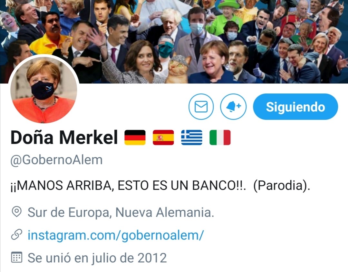Click the German flag emoji
Viewport: 348px width, 272px height.
coord(135,137)
